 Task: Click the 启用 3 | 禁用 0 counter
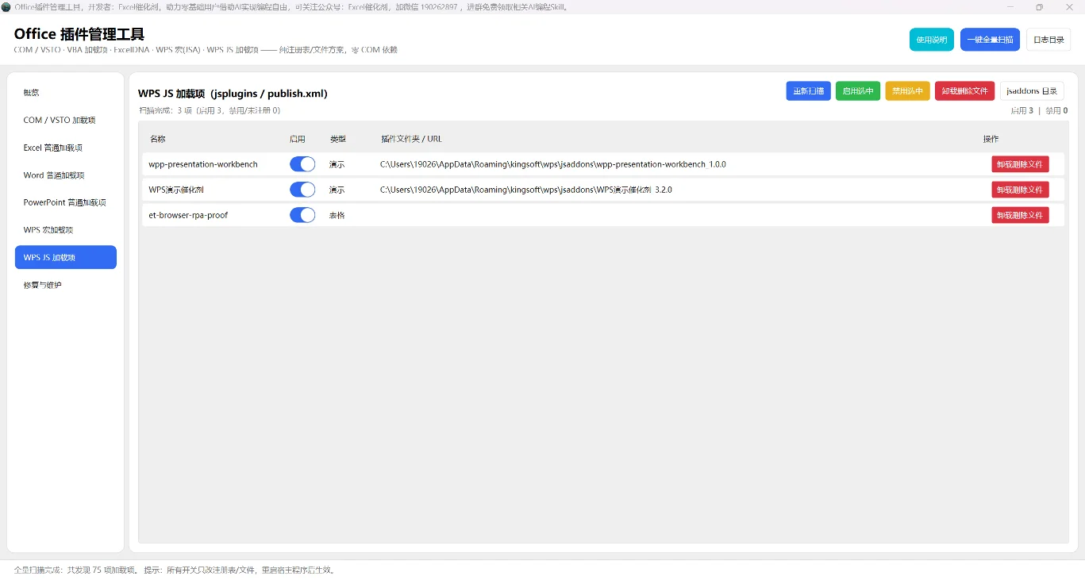click(1039, 111)
